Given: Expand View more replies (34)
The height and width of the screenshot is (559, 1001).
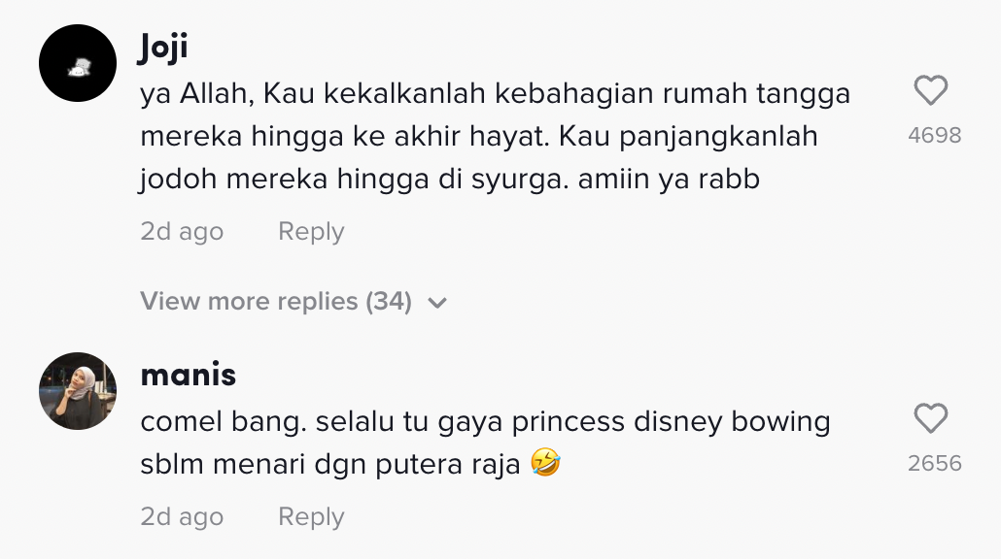Looking at the screenshot, I should (x=276, y=302).
